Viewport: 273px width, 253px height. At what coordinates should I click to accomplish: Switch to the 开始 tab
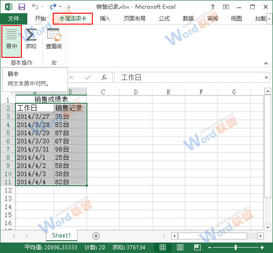tap(40, 19)
